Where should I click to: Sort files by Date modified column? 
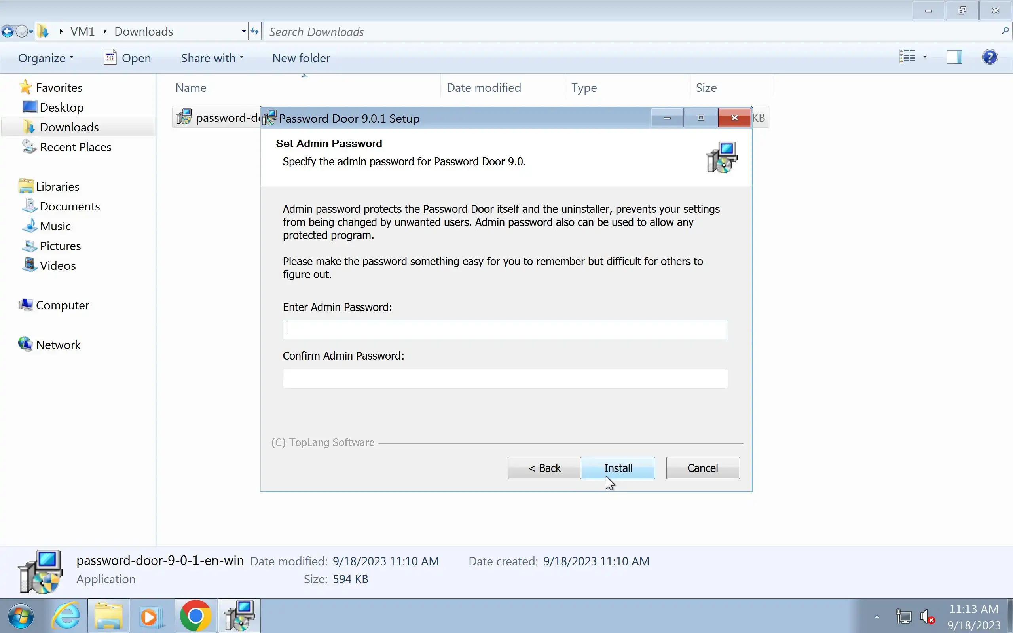click(484, 87)
